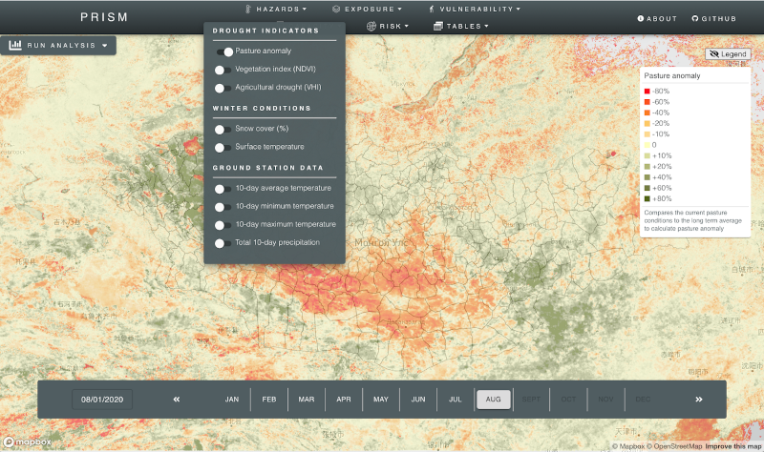The height and width of the screenshot is (452, 764).
Task: Go to previous year with double-left arrow
Action: click(177, 399)
